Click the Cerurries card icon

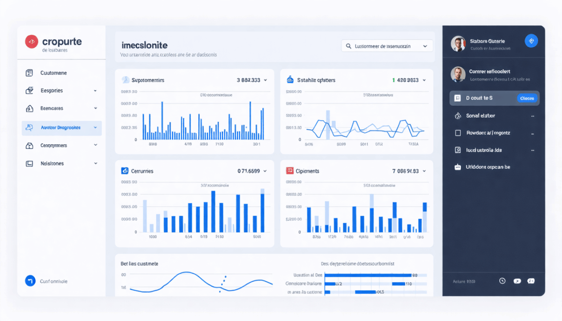click(x=125, y=171)
